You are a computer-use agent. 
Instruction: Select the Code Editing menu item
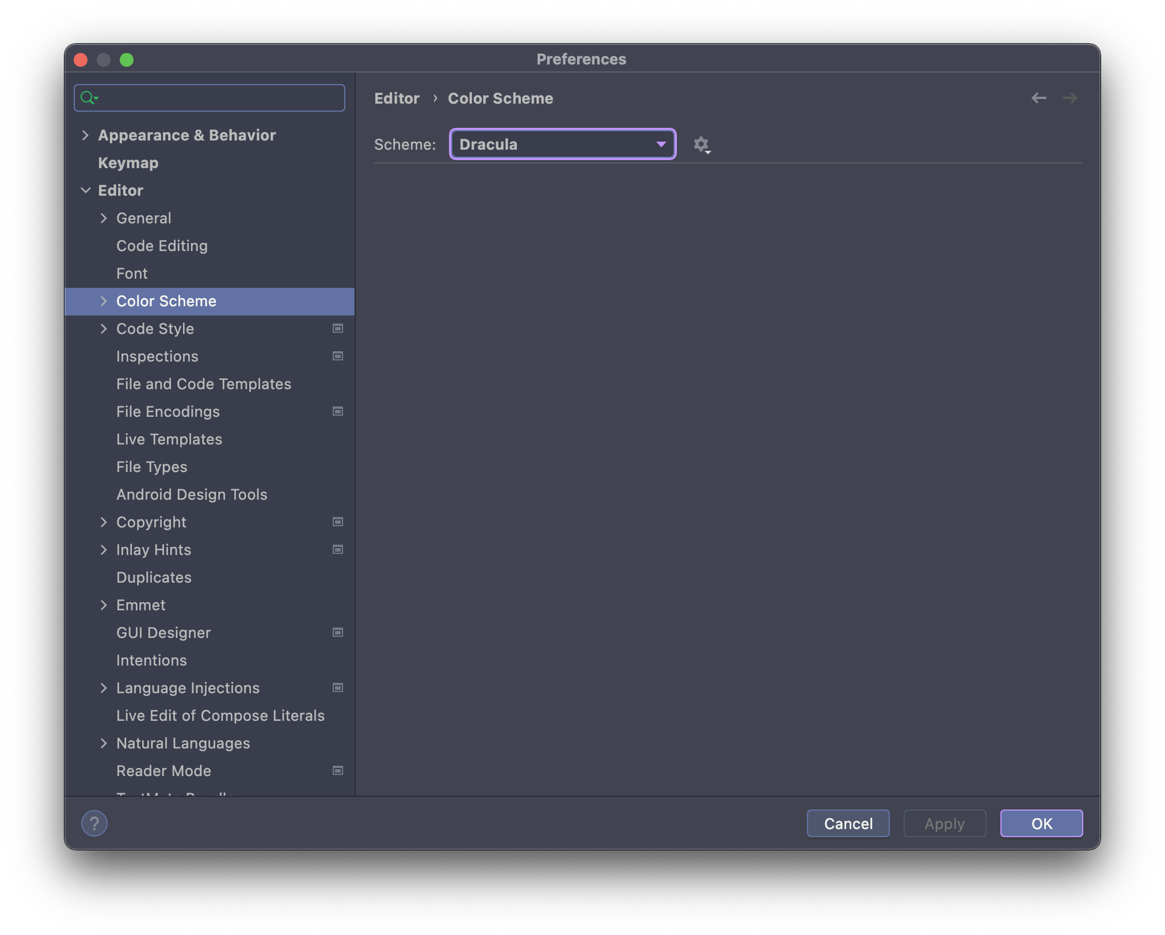(x=161, y=245)
